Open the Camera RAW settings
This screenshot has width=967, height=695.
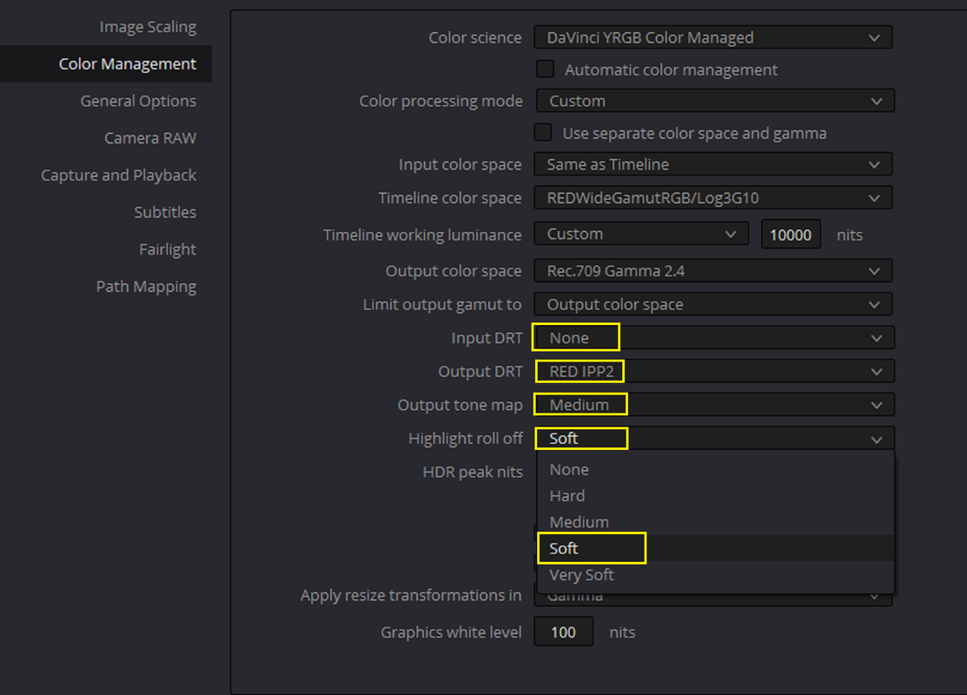coord(149,138)
